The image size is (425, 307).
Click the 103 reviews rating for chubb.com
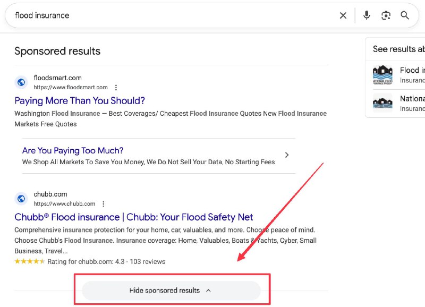coord(147,262)
